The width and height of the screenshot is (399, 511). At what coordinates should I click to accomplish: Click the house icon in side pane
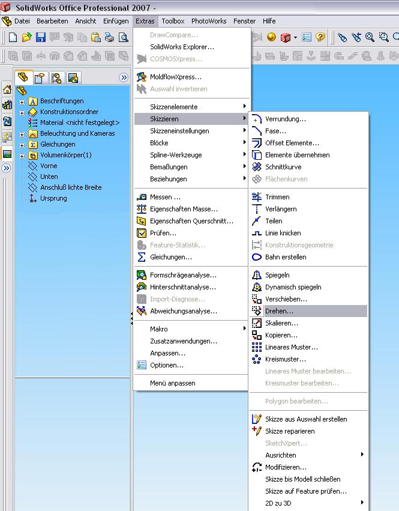tap(7, 89)
